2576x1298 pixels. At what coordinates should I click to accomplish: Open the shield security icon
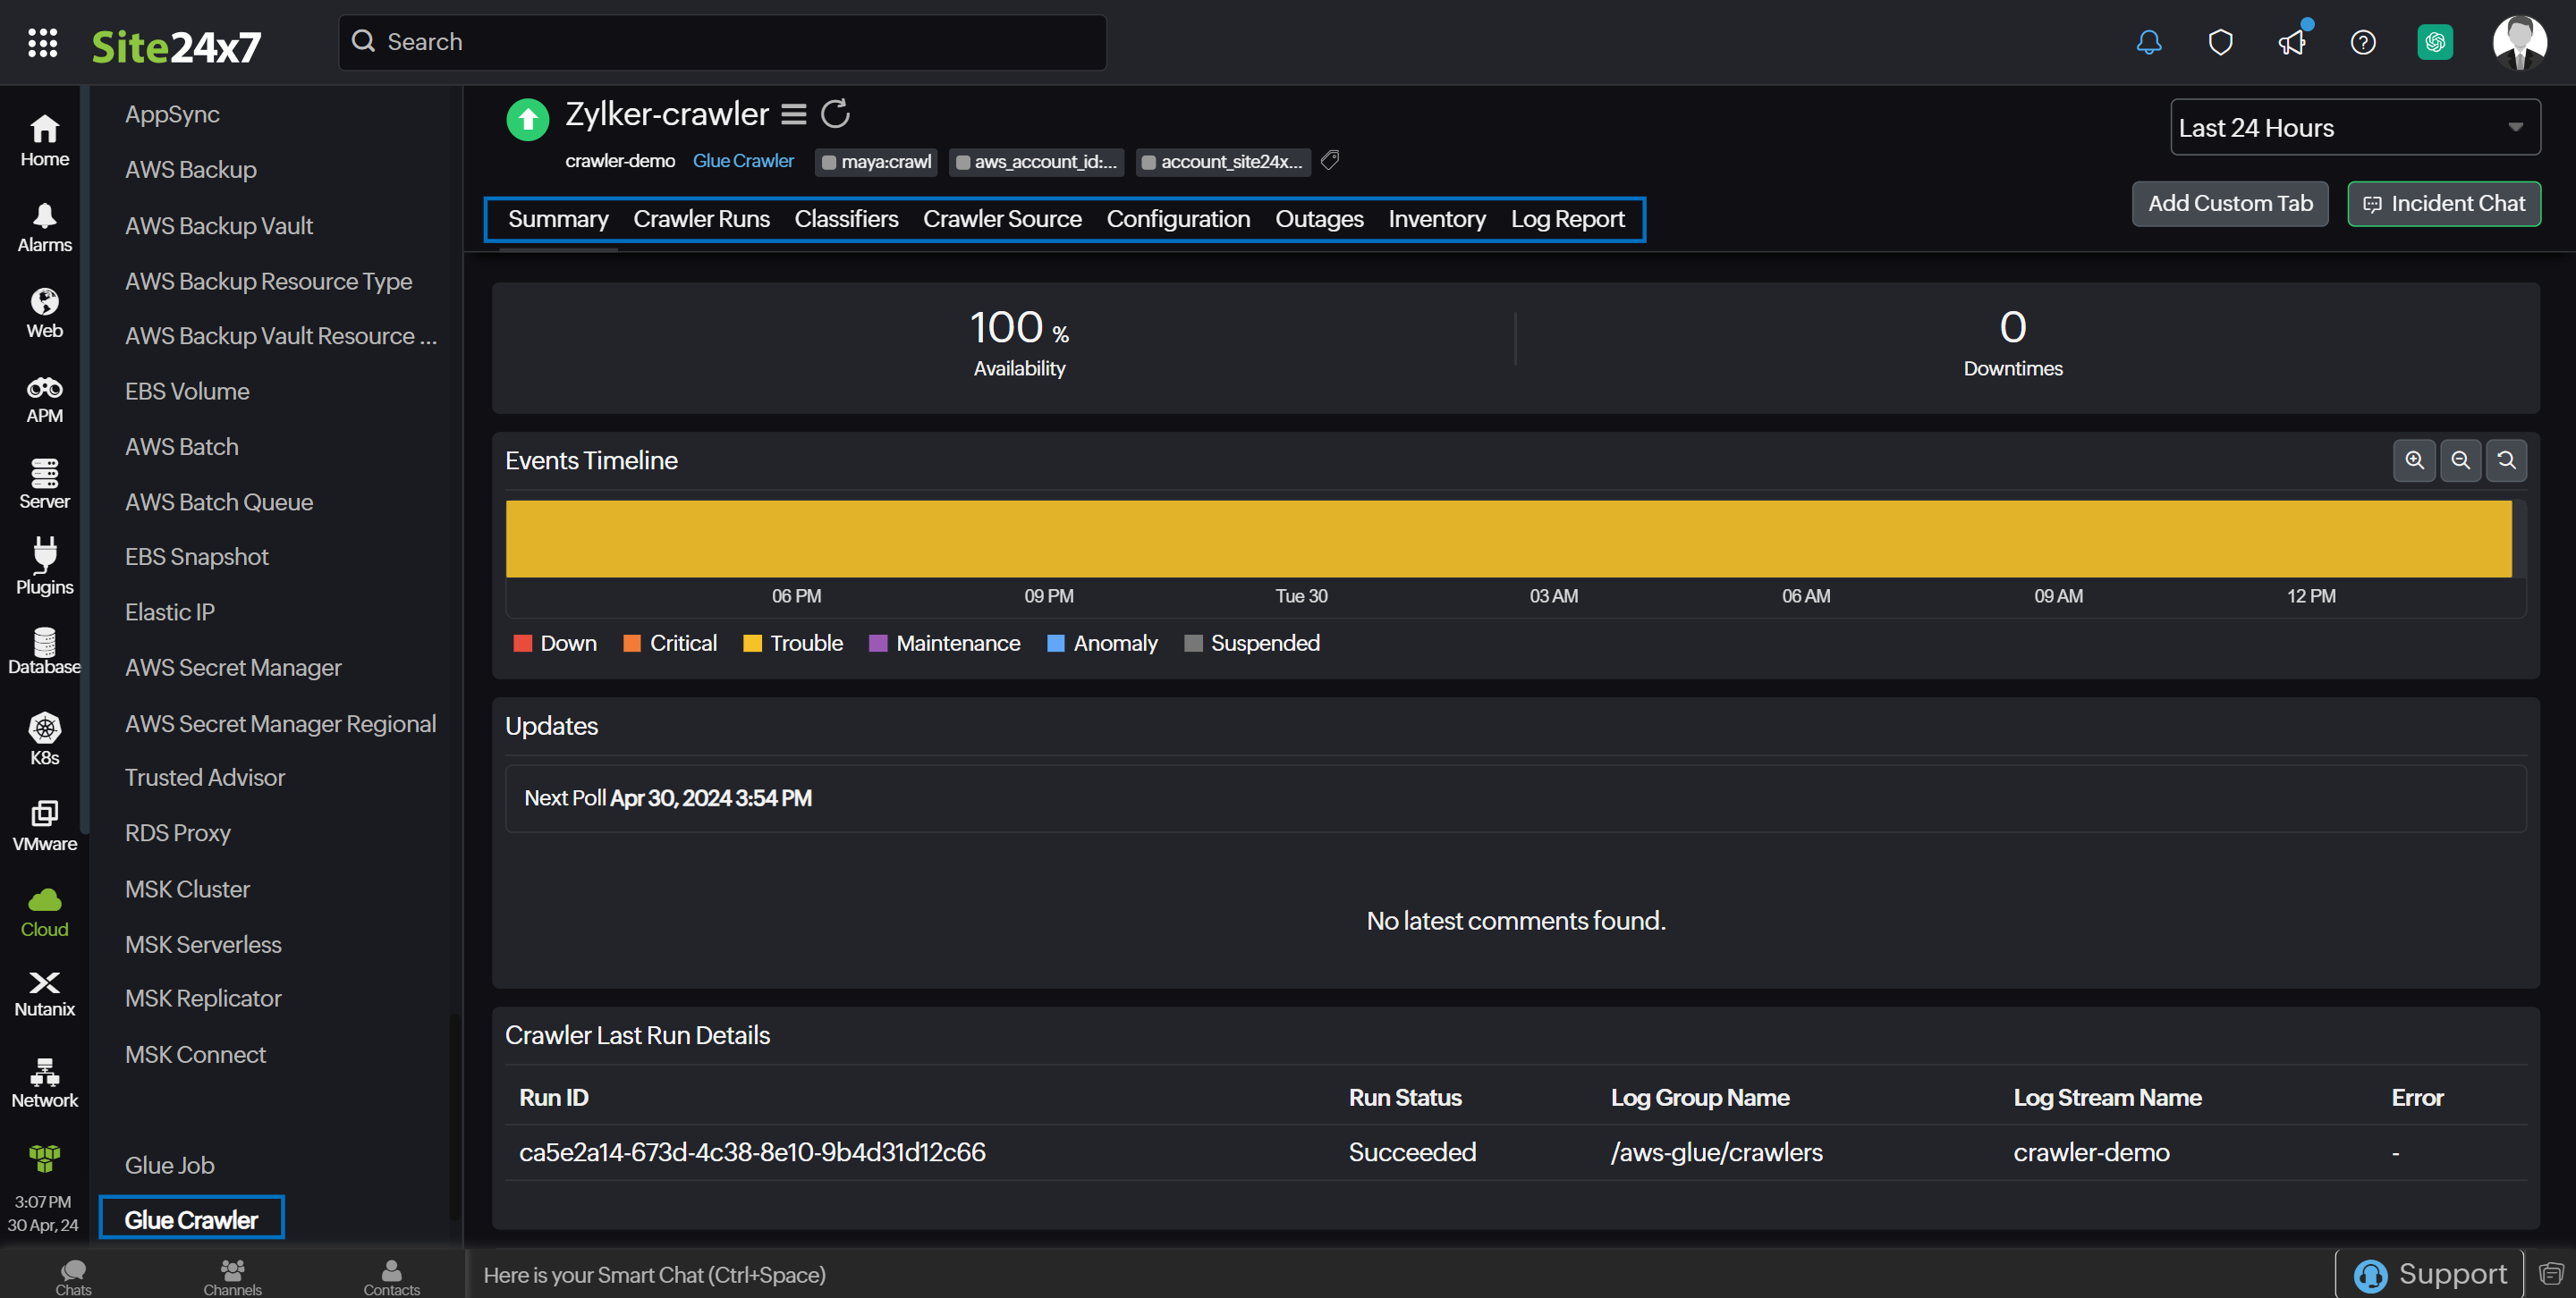2220,42
